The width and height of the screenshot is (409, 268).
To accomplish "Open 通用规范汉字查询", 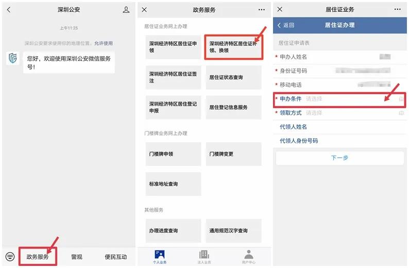I will point(234,231).
